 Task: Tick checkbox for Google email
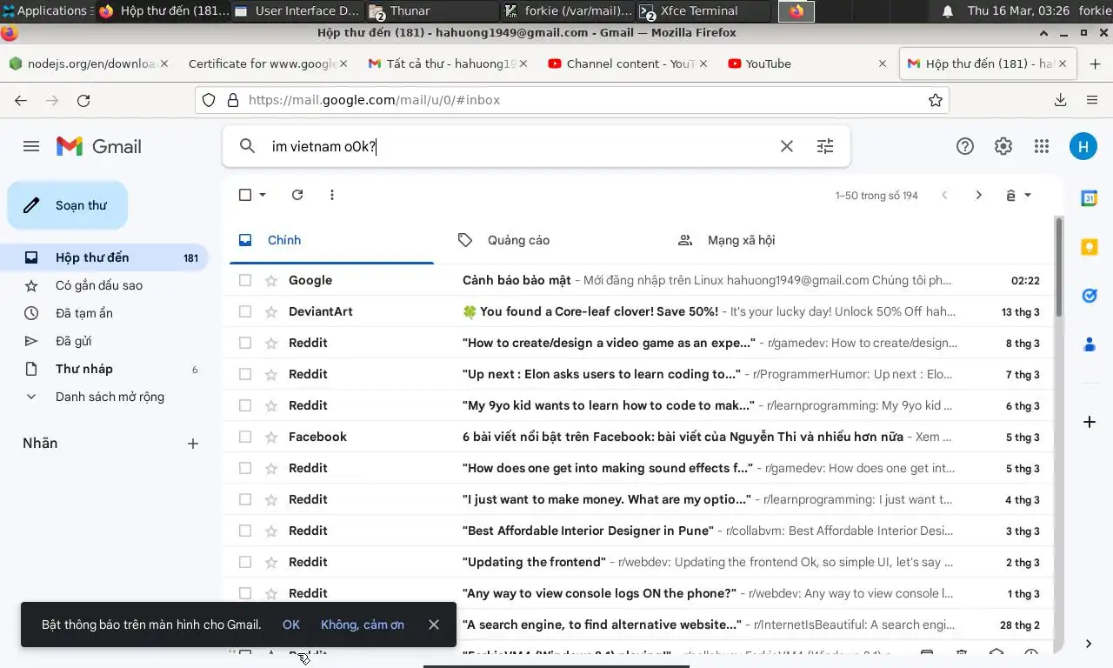click(245, 280)
